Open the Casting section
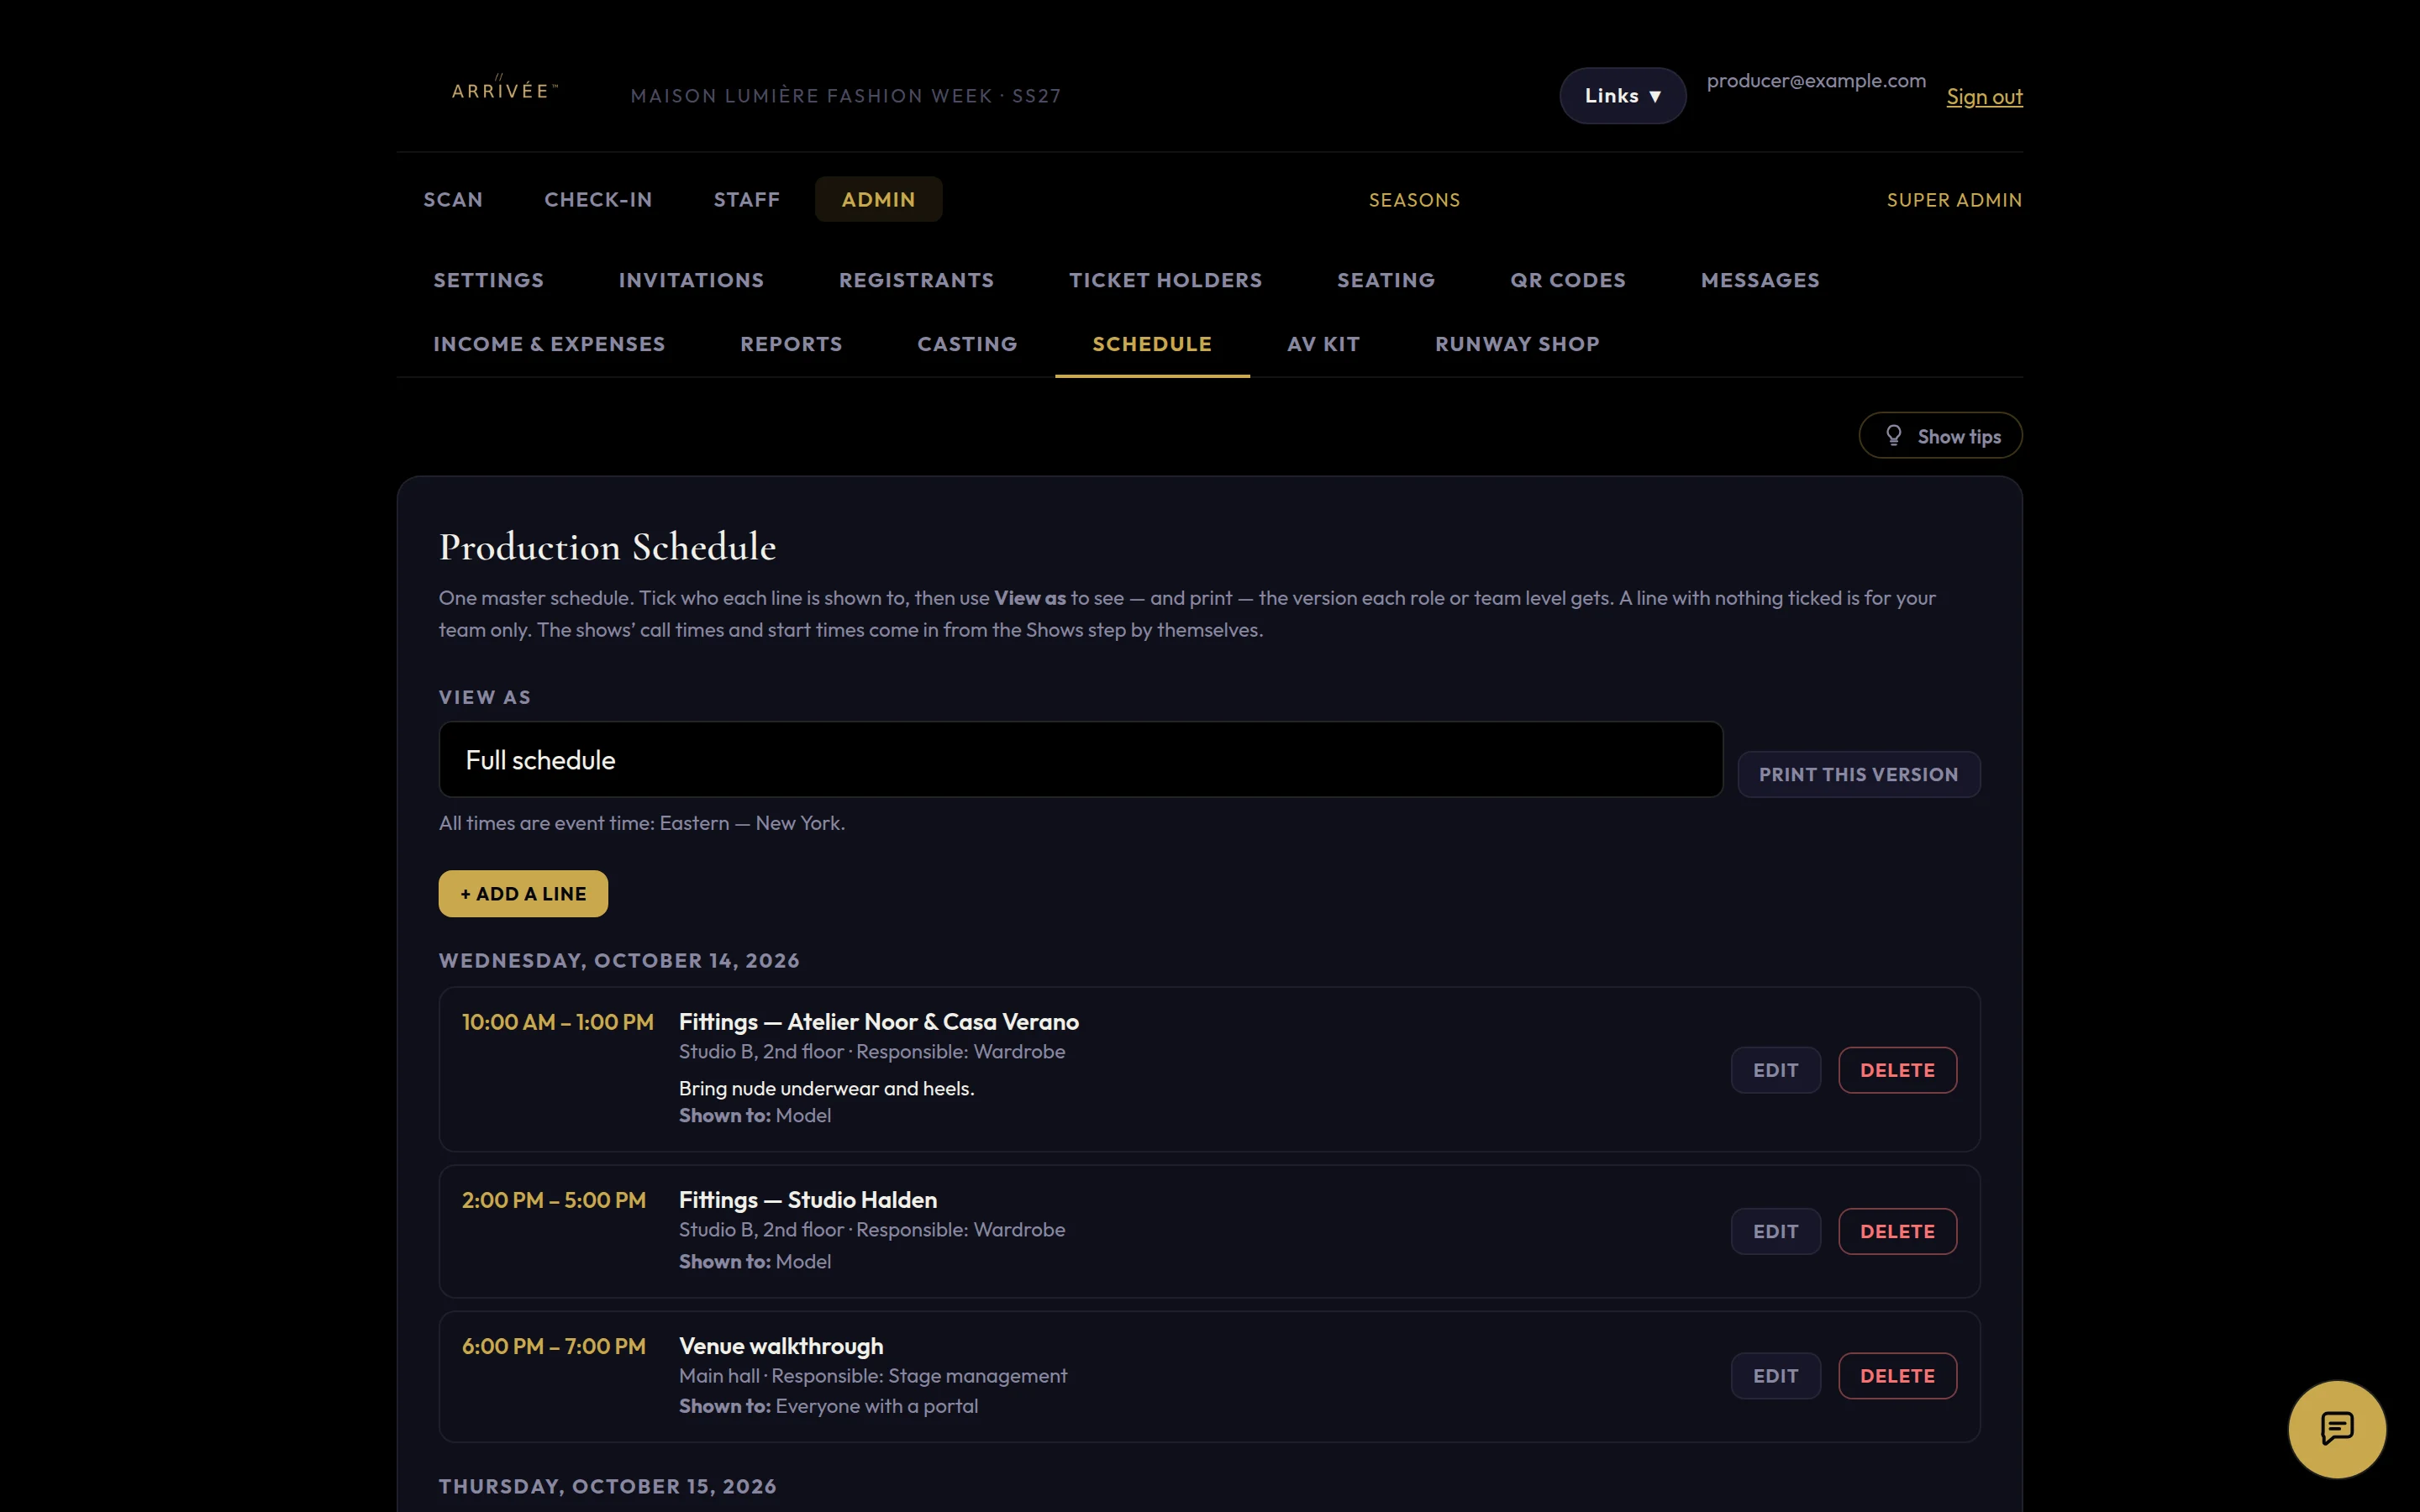This screenshot has width=2420, height=1512. 967,344
